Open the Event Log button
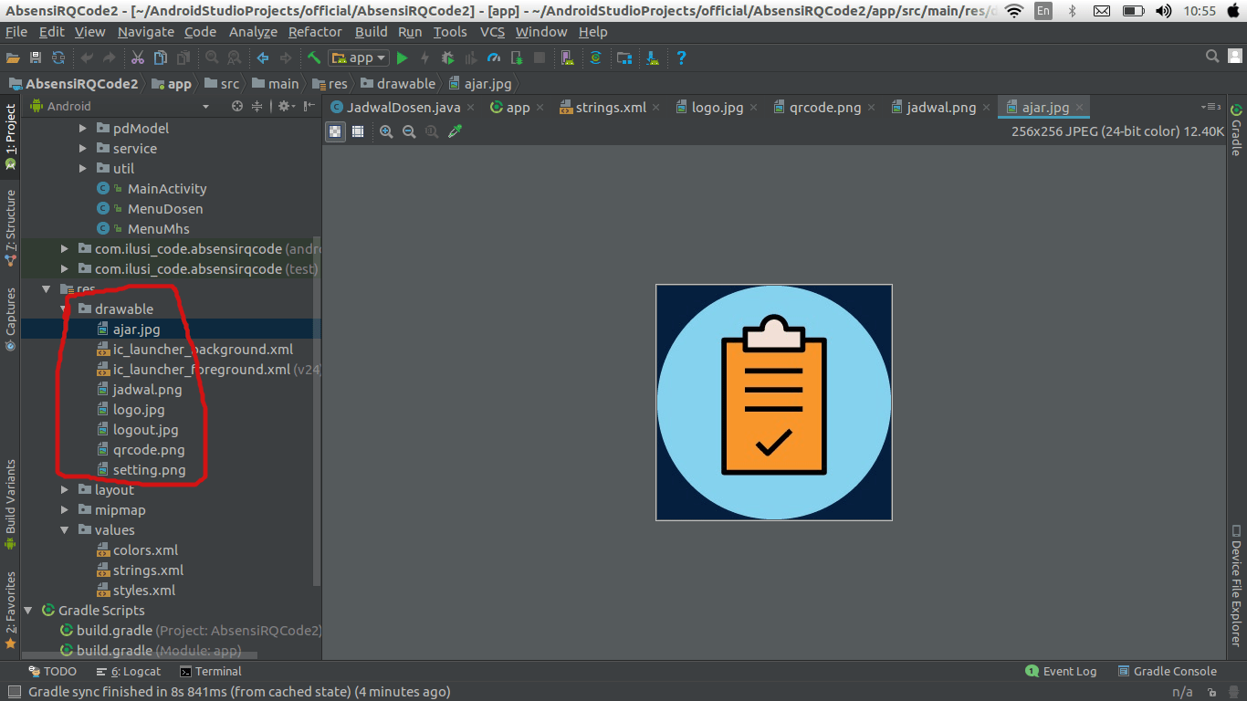Screen dimensions: 1247x701 pyautogui.click(x=1061, y=671)
